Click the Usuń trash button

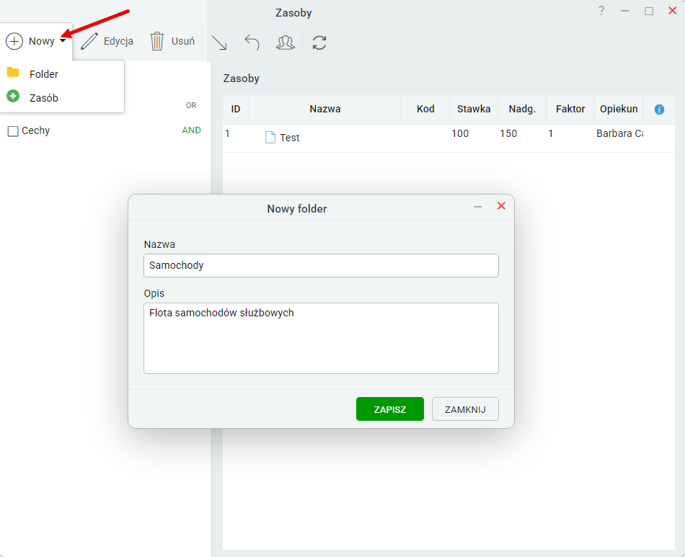coord(172,42)
